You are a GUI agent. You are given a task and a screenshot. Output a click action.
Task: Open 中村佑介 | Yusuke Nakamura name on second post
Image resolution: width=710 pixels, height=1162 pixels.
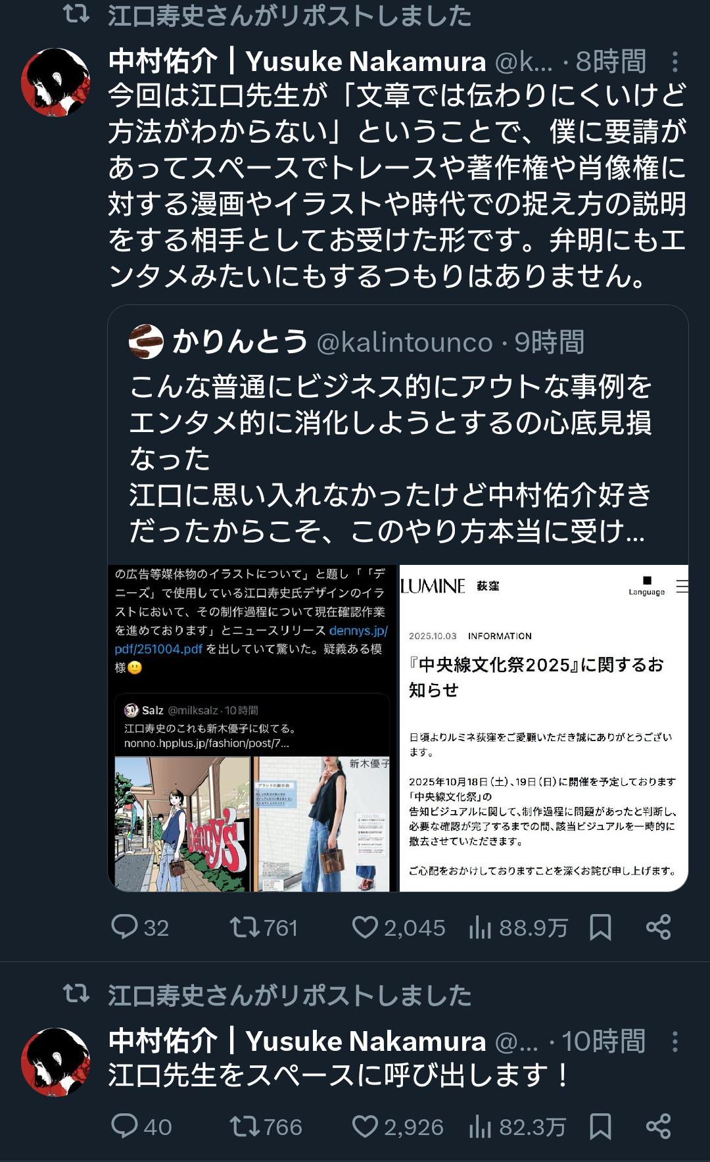pos(297,1041)
